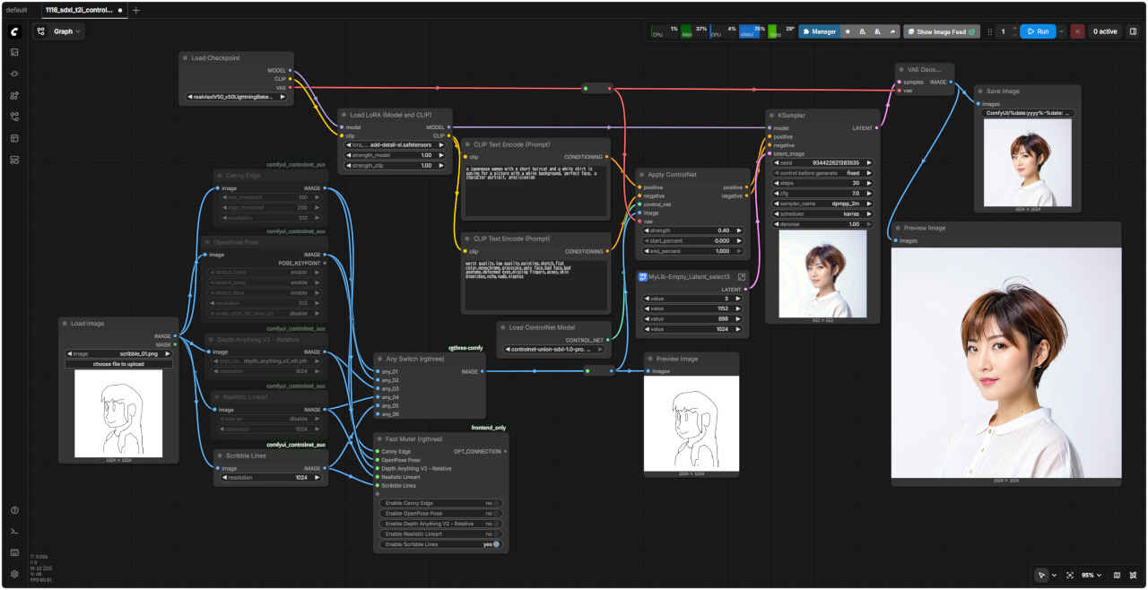Image resolution: width=1148 pixels, height=590 pixels.
Task: Select the 1116_sdxl_t2i_control workflow tab
Action: pyautogui.click(x=79, y=10)
